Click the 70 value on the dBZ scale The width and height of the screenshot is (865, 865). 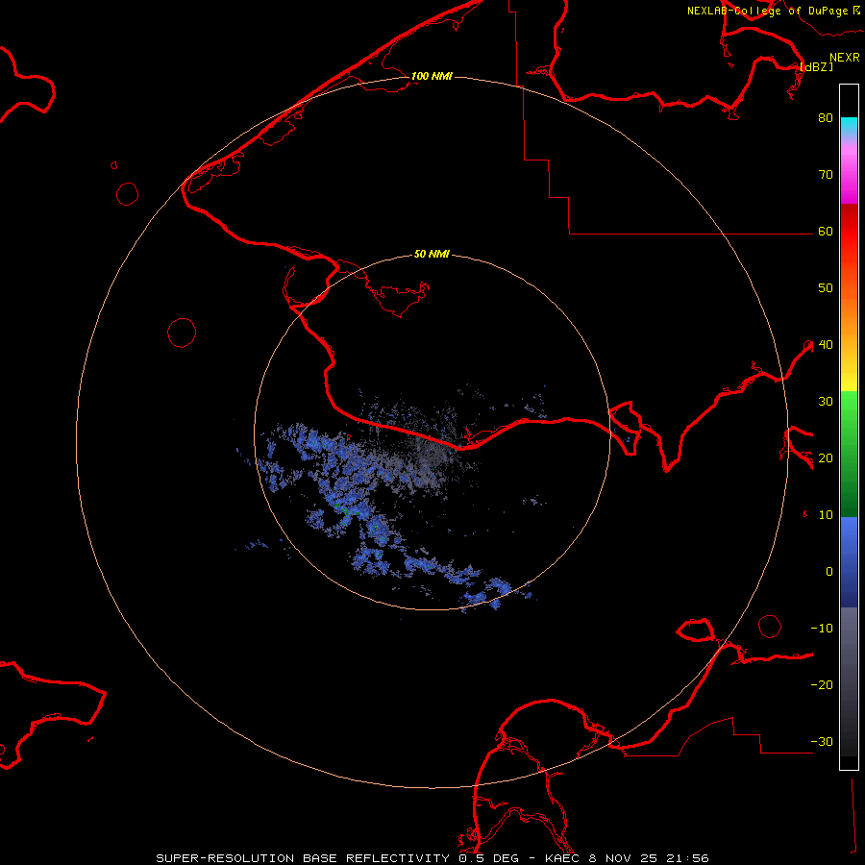[x=826, y=175]
